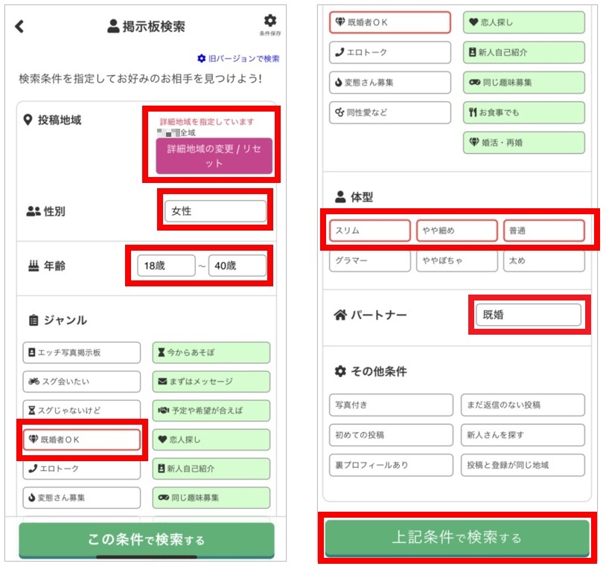606x569 pixels.
Task: Enable the 写真付き condition
Action: pyautogui.click(x=390, y=405)
